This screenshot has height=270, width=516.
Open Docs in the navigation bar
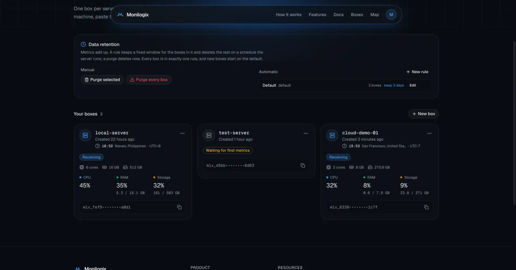point(339,15)
